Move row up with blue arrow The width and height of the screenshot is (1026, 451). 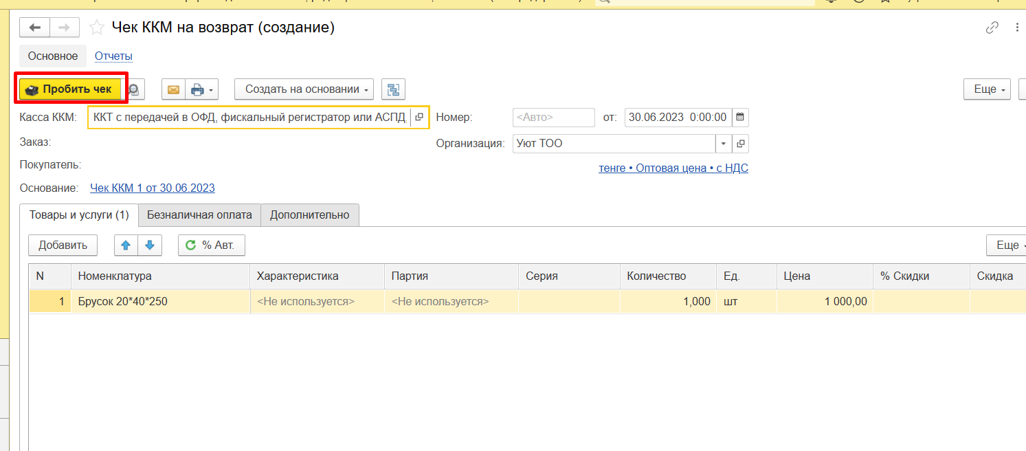pyautogui.click(x=125, y=245)
